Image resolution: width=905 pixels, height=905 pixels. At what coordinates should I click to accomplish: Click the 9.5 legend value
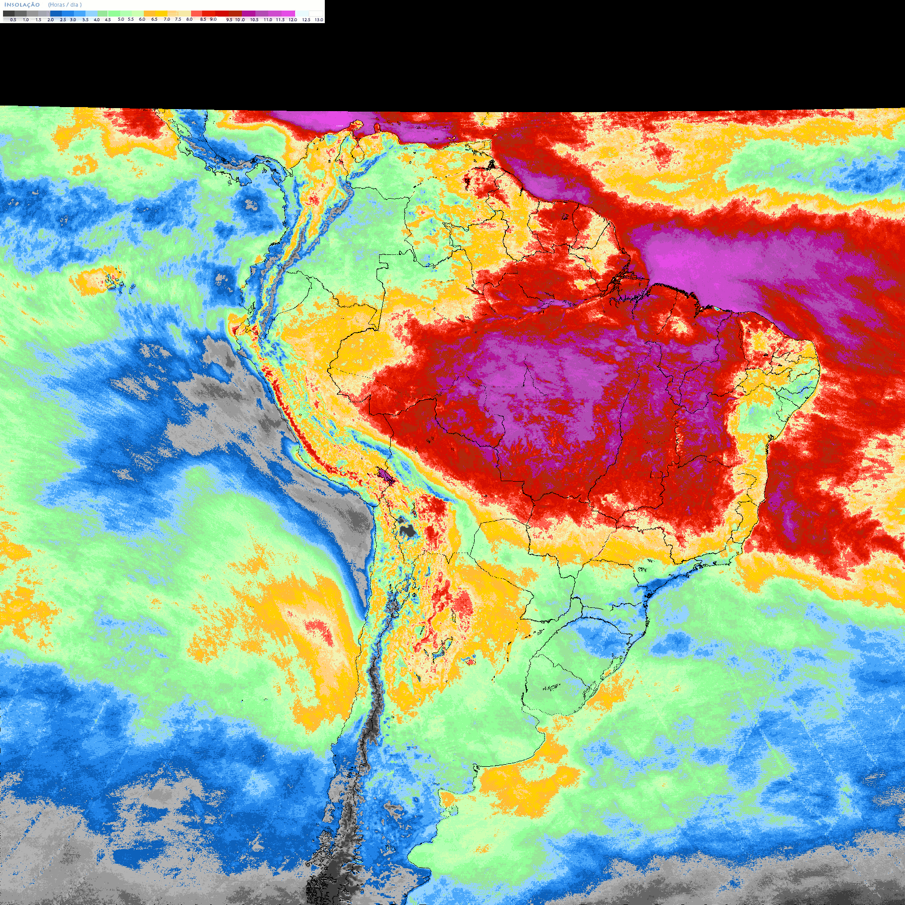[x=229, y=20]
